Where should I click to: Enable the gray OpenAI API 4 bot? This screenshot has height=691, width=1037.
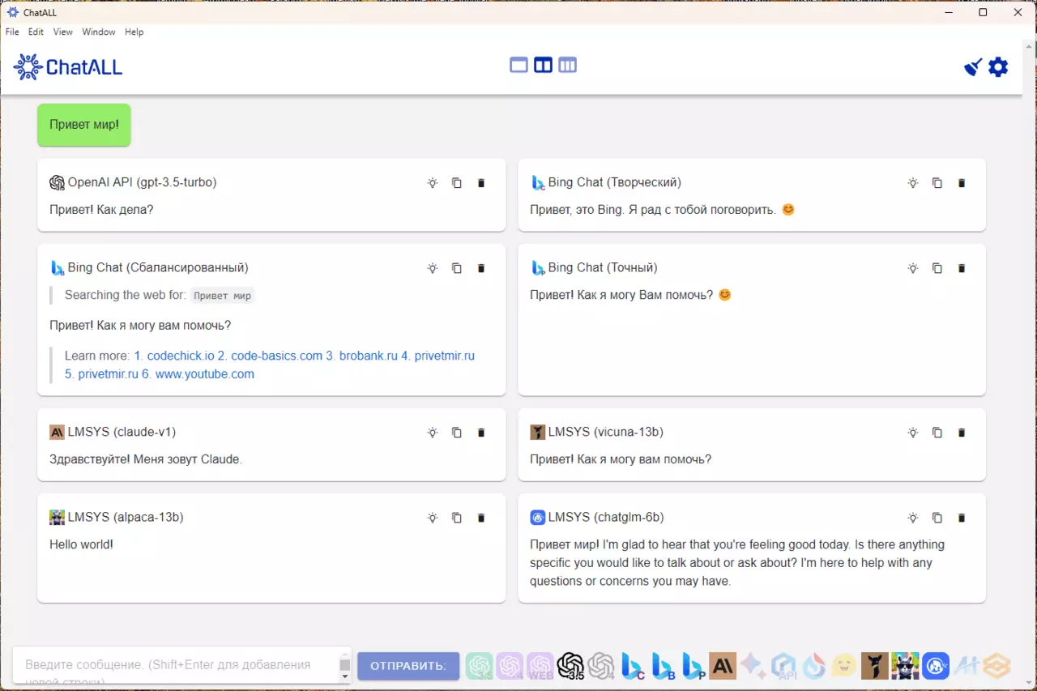click(x=601, y=666)
